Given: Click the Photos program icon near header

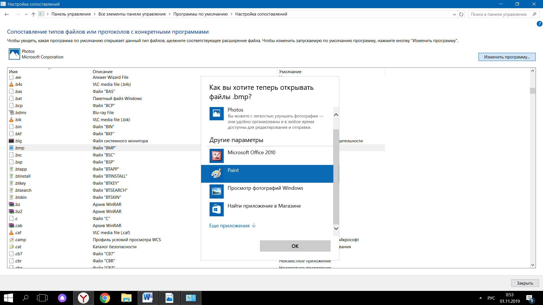Looking at the screenshot, I should tap(14, 54).
